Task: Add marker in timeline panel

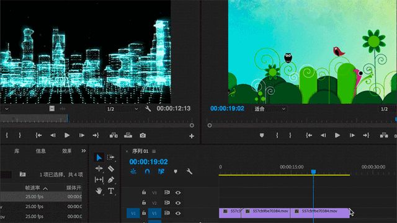Action: coord(176,172)
